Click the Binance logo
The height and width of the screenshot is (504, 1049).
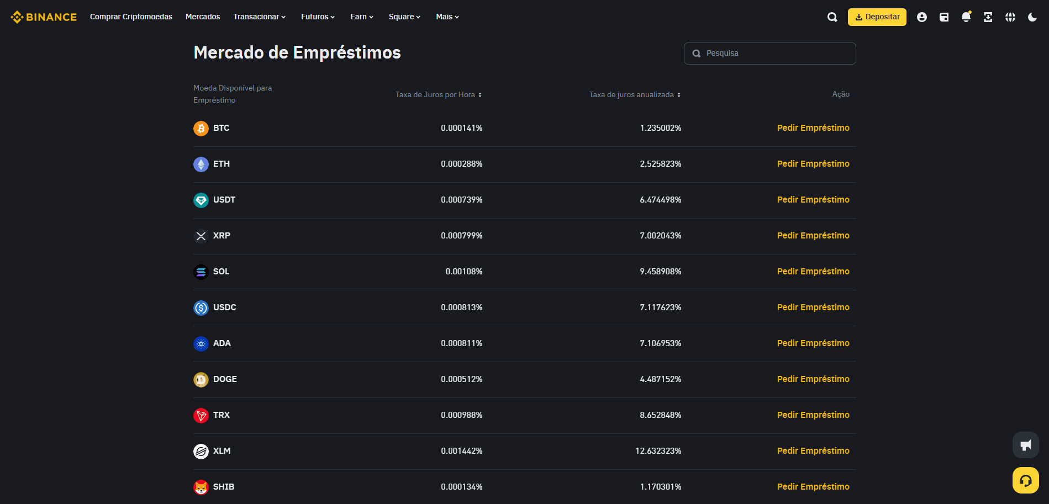(44, 17)
